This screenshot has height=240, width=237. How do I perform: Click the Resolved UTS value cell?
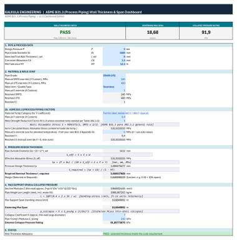click(114, 98)
